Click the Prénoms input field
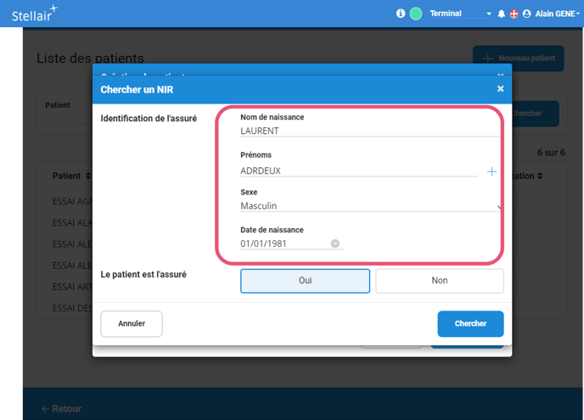This screenshot has width=584, height=420. pyautogui.click(x=358, y=171)
